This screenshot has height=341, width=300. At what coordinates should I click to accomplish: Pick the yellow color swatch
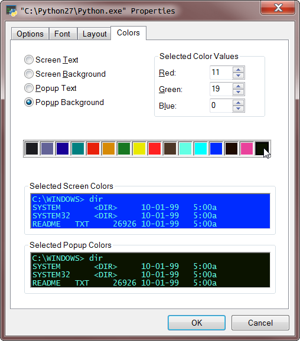pos(139,149)
